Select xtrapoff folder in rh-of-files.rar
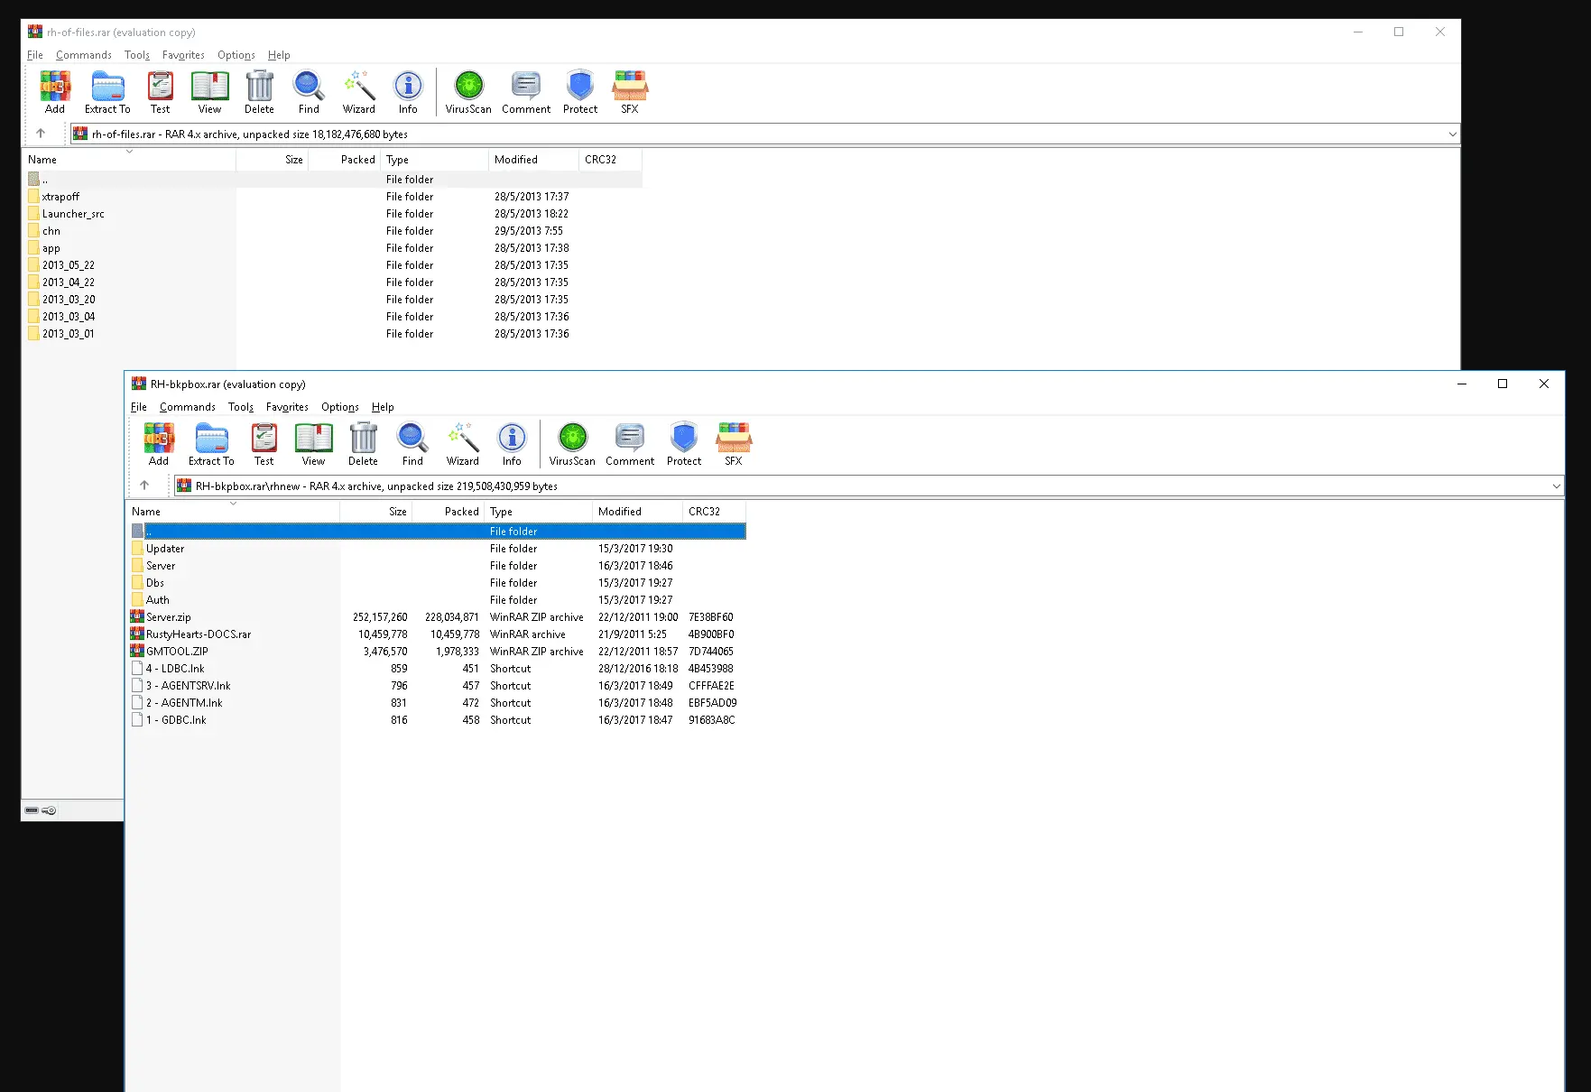 click(334, 197)
